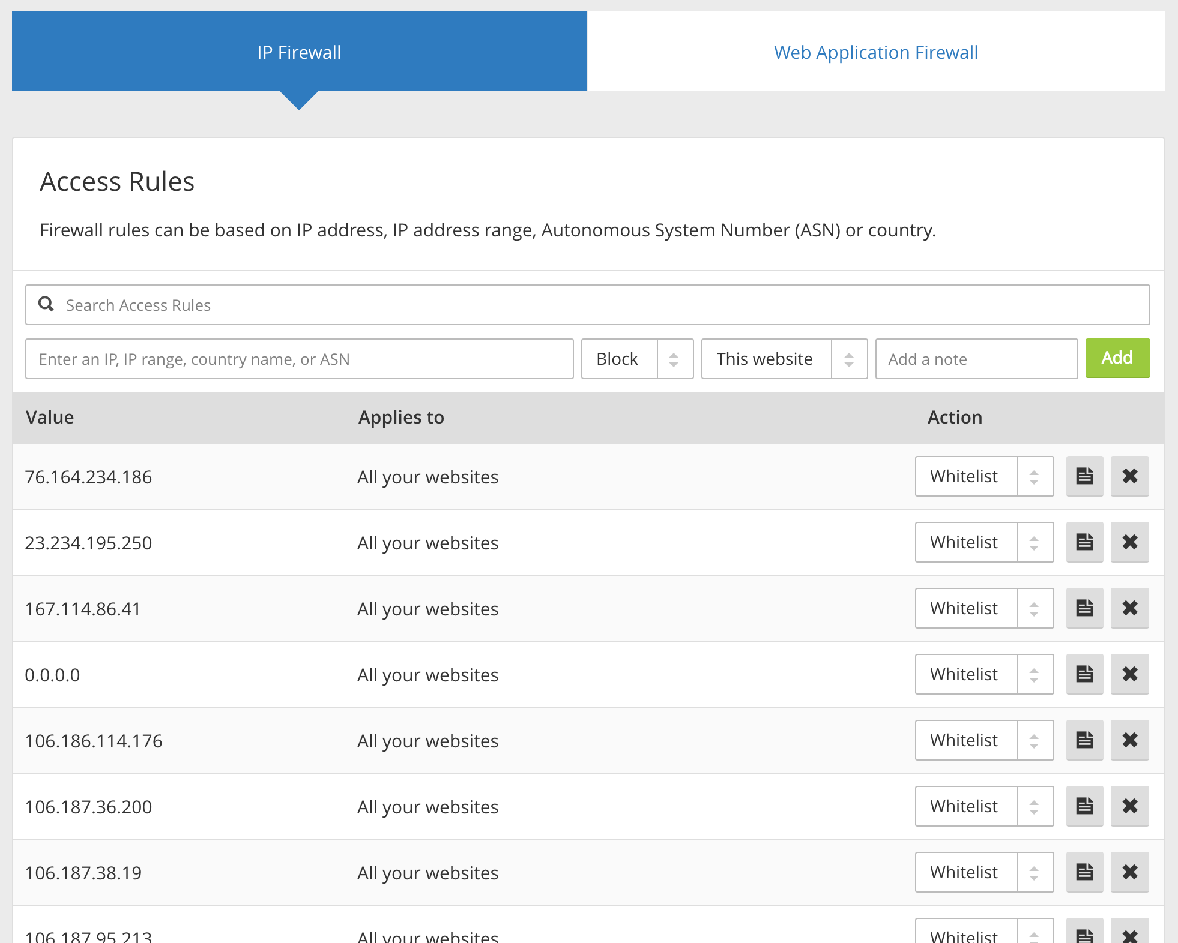The width and height of the screenshot is (1178, 943).
Task: Open note for 0.0.0.0 rule
Action: [1084, 674]
